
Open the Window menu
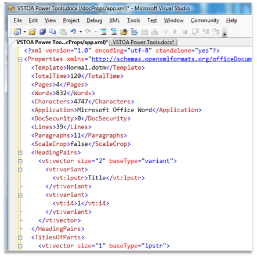click(x=173, y=20)
